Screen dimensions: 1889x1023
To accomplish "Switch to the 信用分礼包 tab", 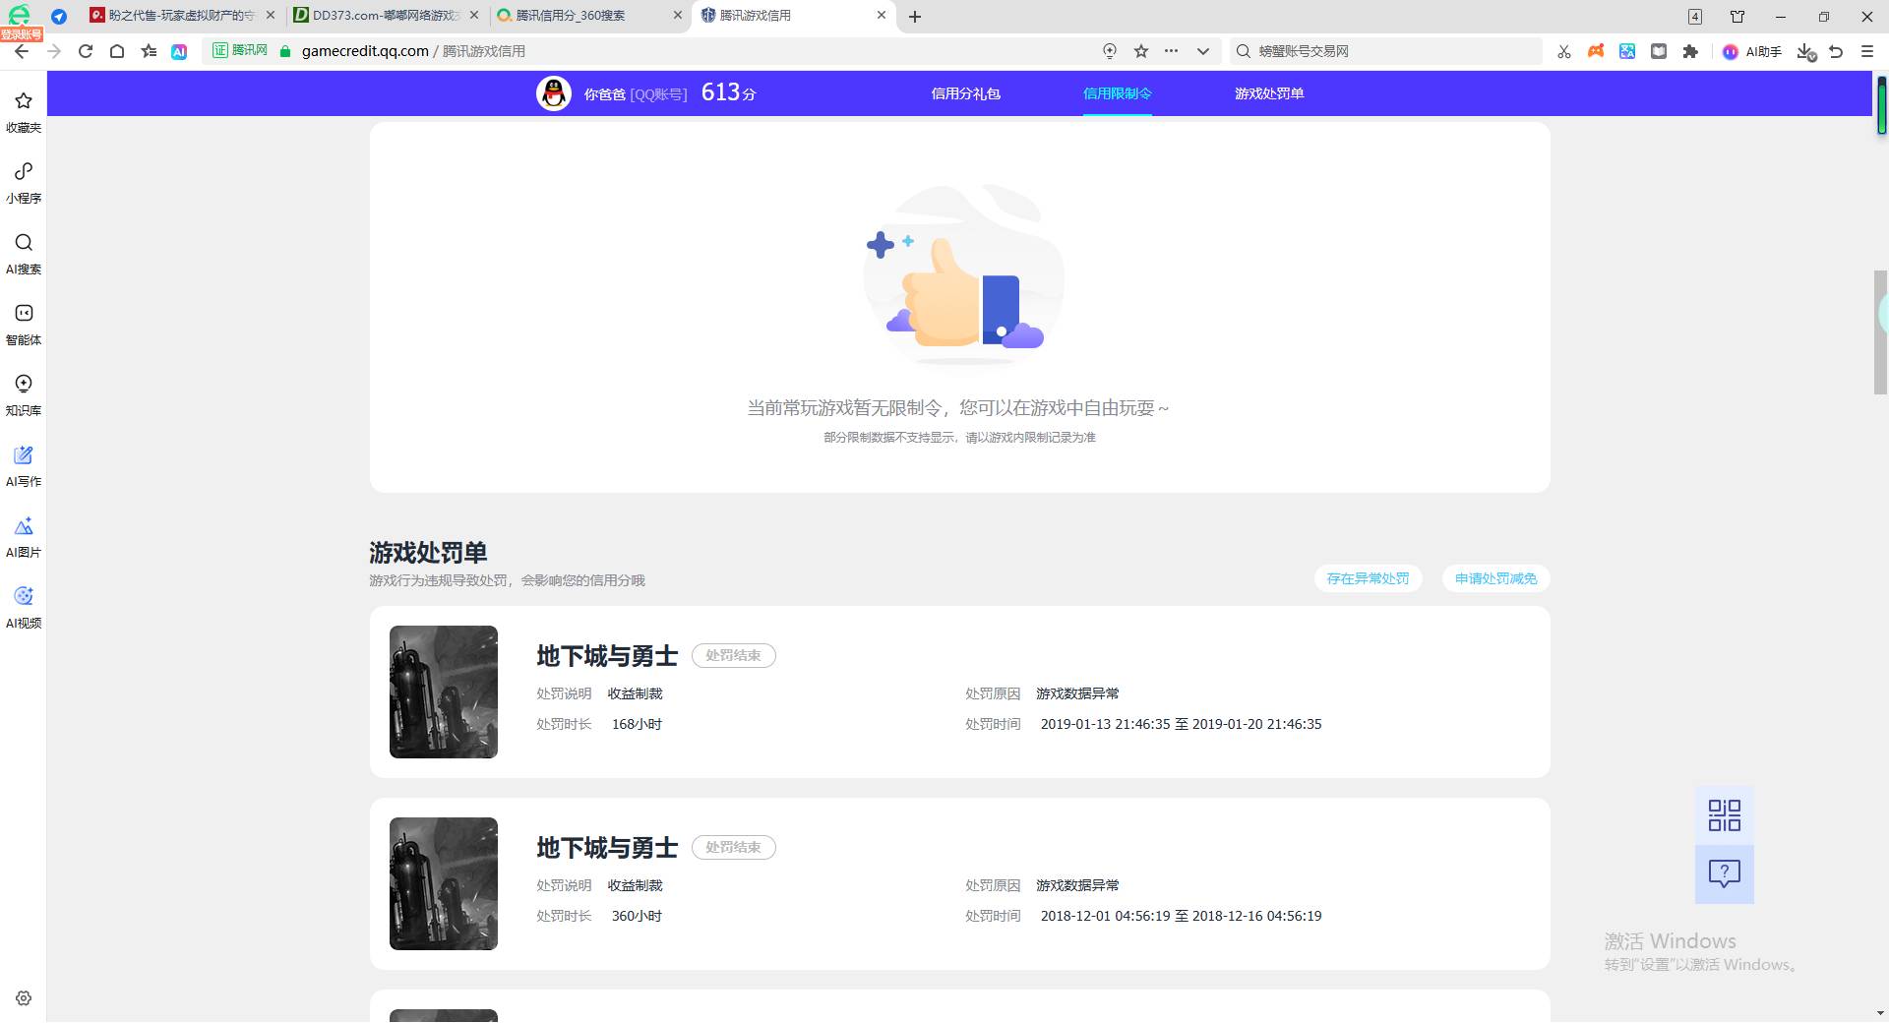I will pos(965,93).
